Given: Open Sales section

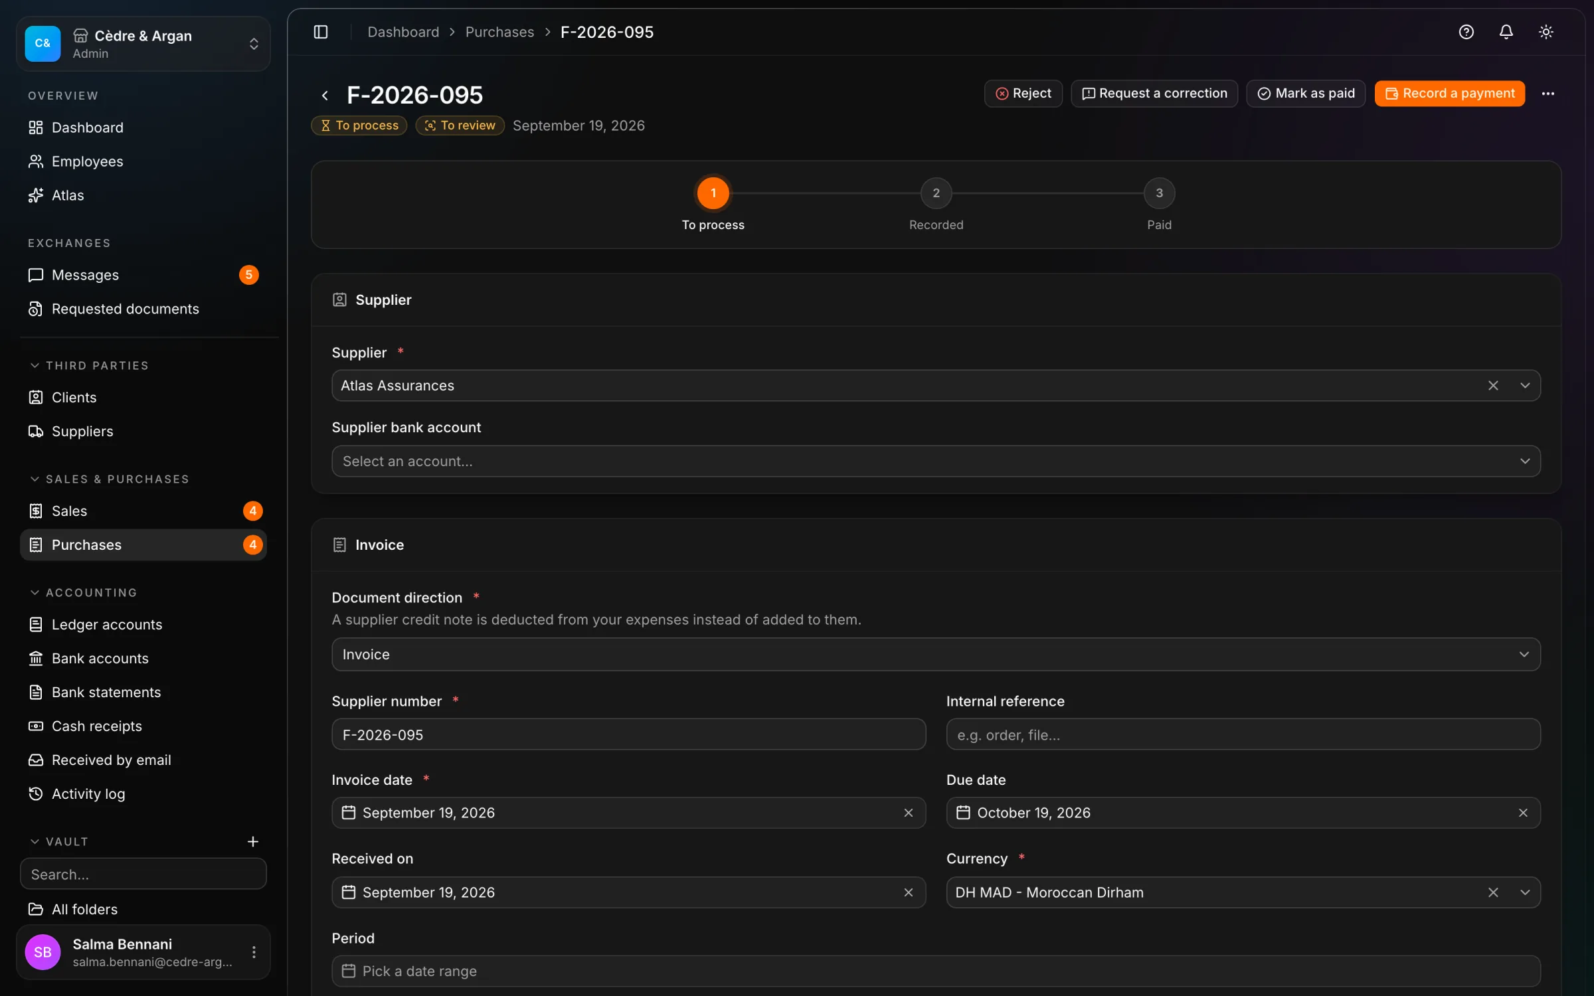Looking at the screenshot, I should tap(143, 511).
